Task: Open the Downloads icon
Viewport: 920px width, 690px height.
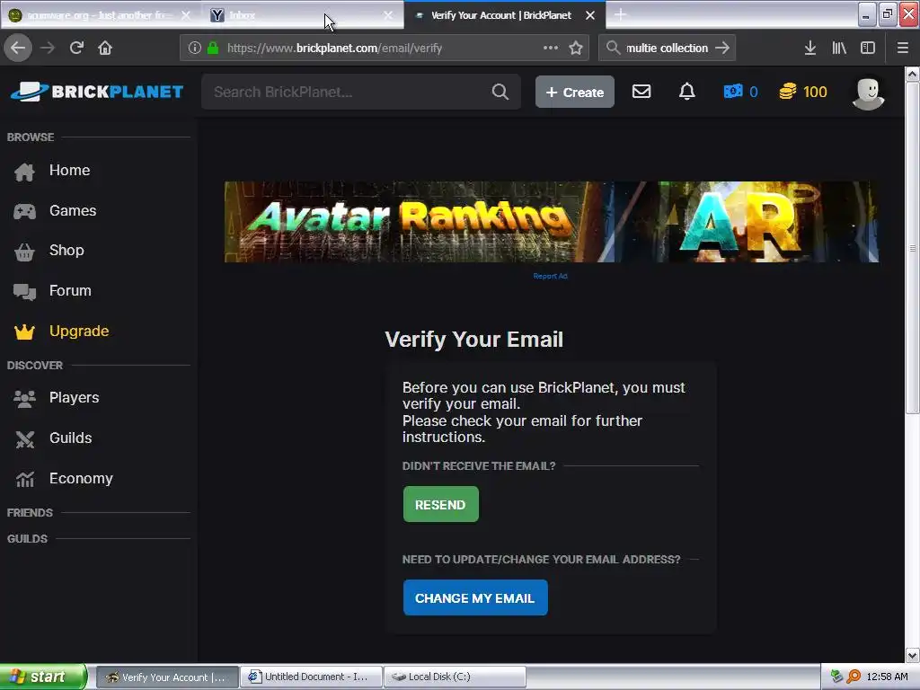Action: coord(810,49)
